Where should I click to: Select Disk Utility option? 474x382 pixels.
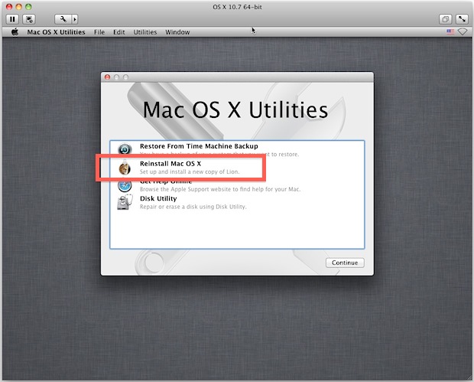237,203
